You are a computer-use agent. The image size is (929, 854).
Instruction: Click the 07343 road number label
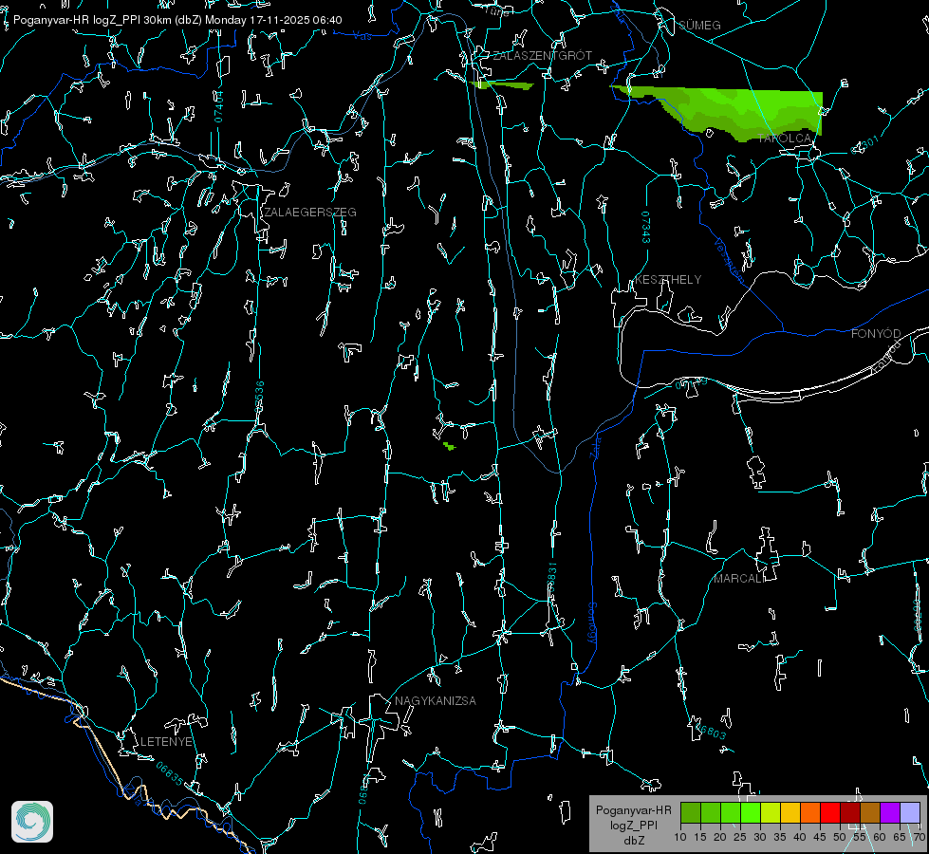(x=646, y=228)
